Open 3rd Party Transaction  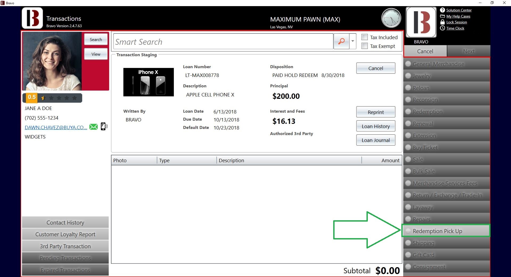click(65, 246)
